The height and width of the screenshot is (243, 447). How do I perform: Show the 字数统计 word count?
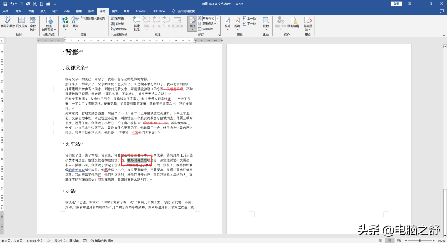tap(33, 23)
